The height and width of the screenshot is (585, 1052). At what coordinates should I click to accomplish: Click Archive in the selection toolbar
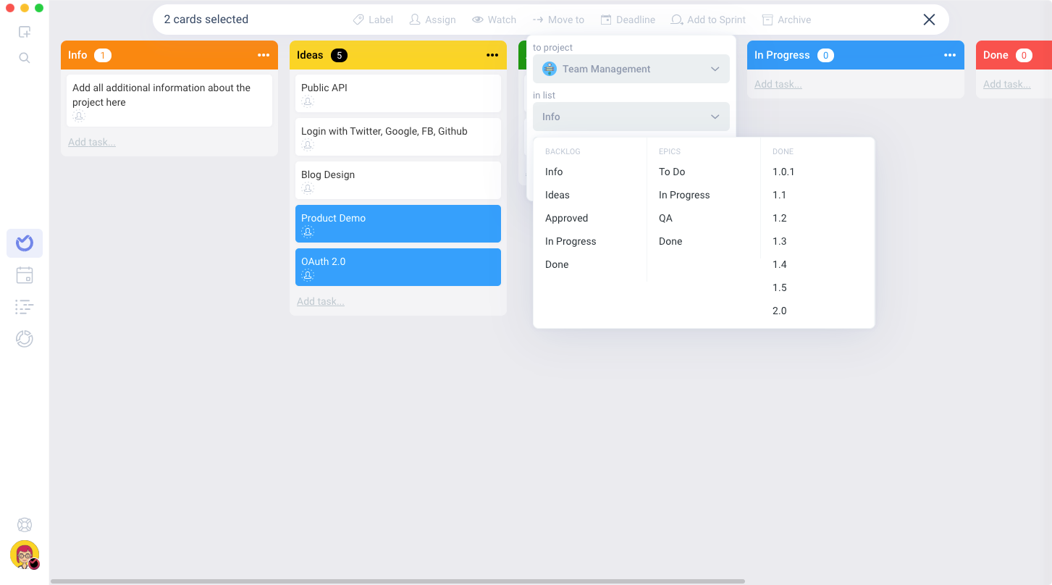pyautogui.click(x=786, y=20)
